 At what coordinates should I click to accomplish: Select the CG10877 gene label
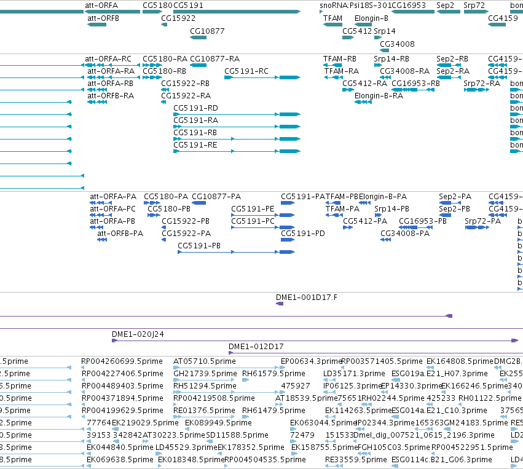point(207,31)
